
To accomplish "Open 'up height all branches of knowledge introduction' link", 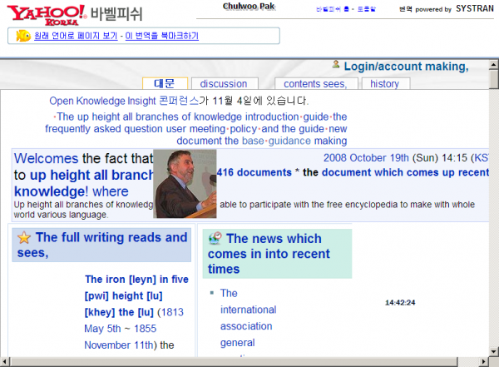I will 178,117.
